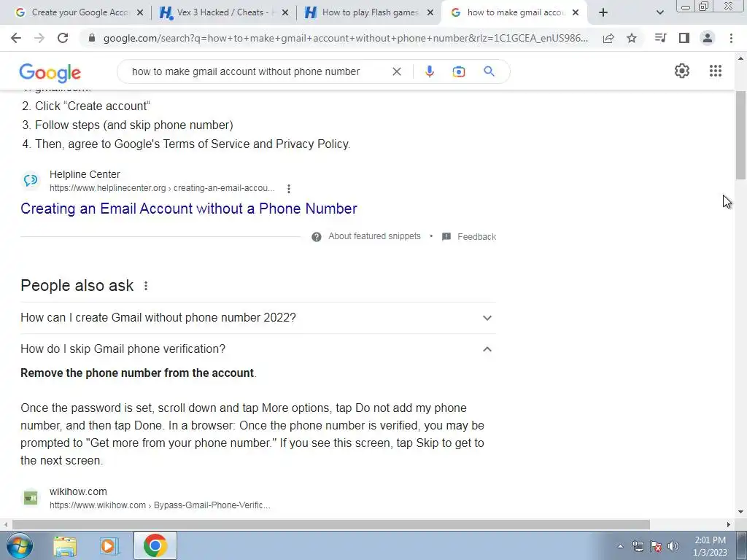The image size is (747, 560).
Task: Close the How to play Flash games tab
Action: [430, 12]
